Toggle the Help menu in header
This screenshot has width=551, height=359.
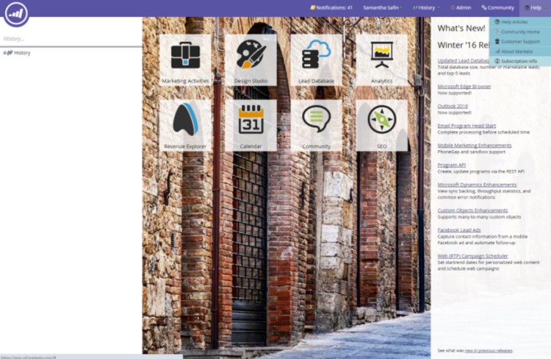[x=535, y=7]
